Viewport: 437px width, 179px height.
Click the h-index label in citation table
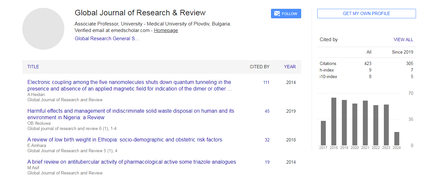point(326,70)
